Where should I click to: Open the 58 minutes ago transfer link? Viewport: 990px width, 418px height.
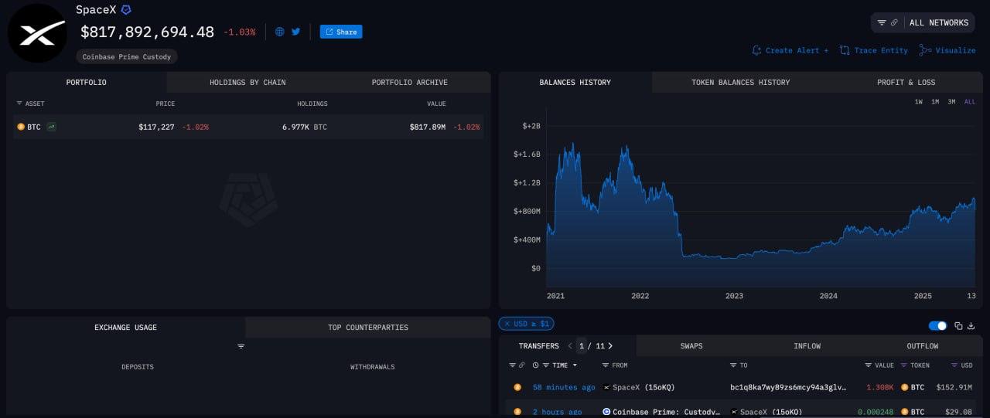click(564, 387)
